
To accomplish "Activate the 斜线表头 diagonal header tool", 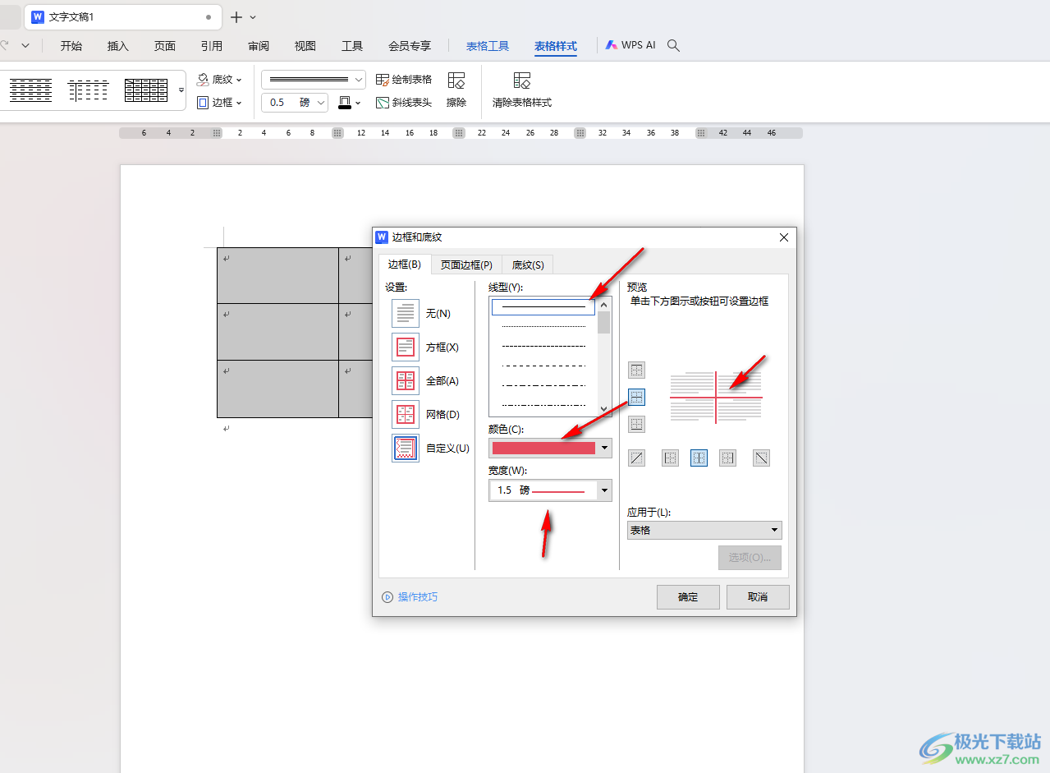I will click(404, 103).
